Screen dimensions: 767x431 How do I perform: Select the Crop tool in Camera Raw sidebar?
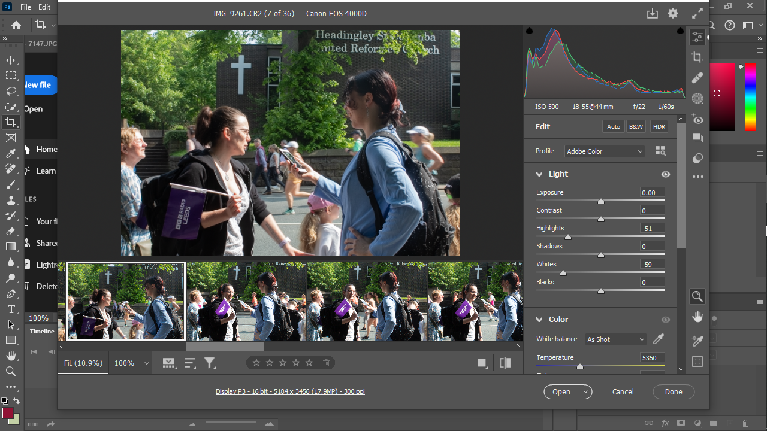tap(697, 57)
